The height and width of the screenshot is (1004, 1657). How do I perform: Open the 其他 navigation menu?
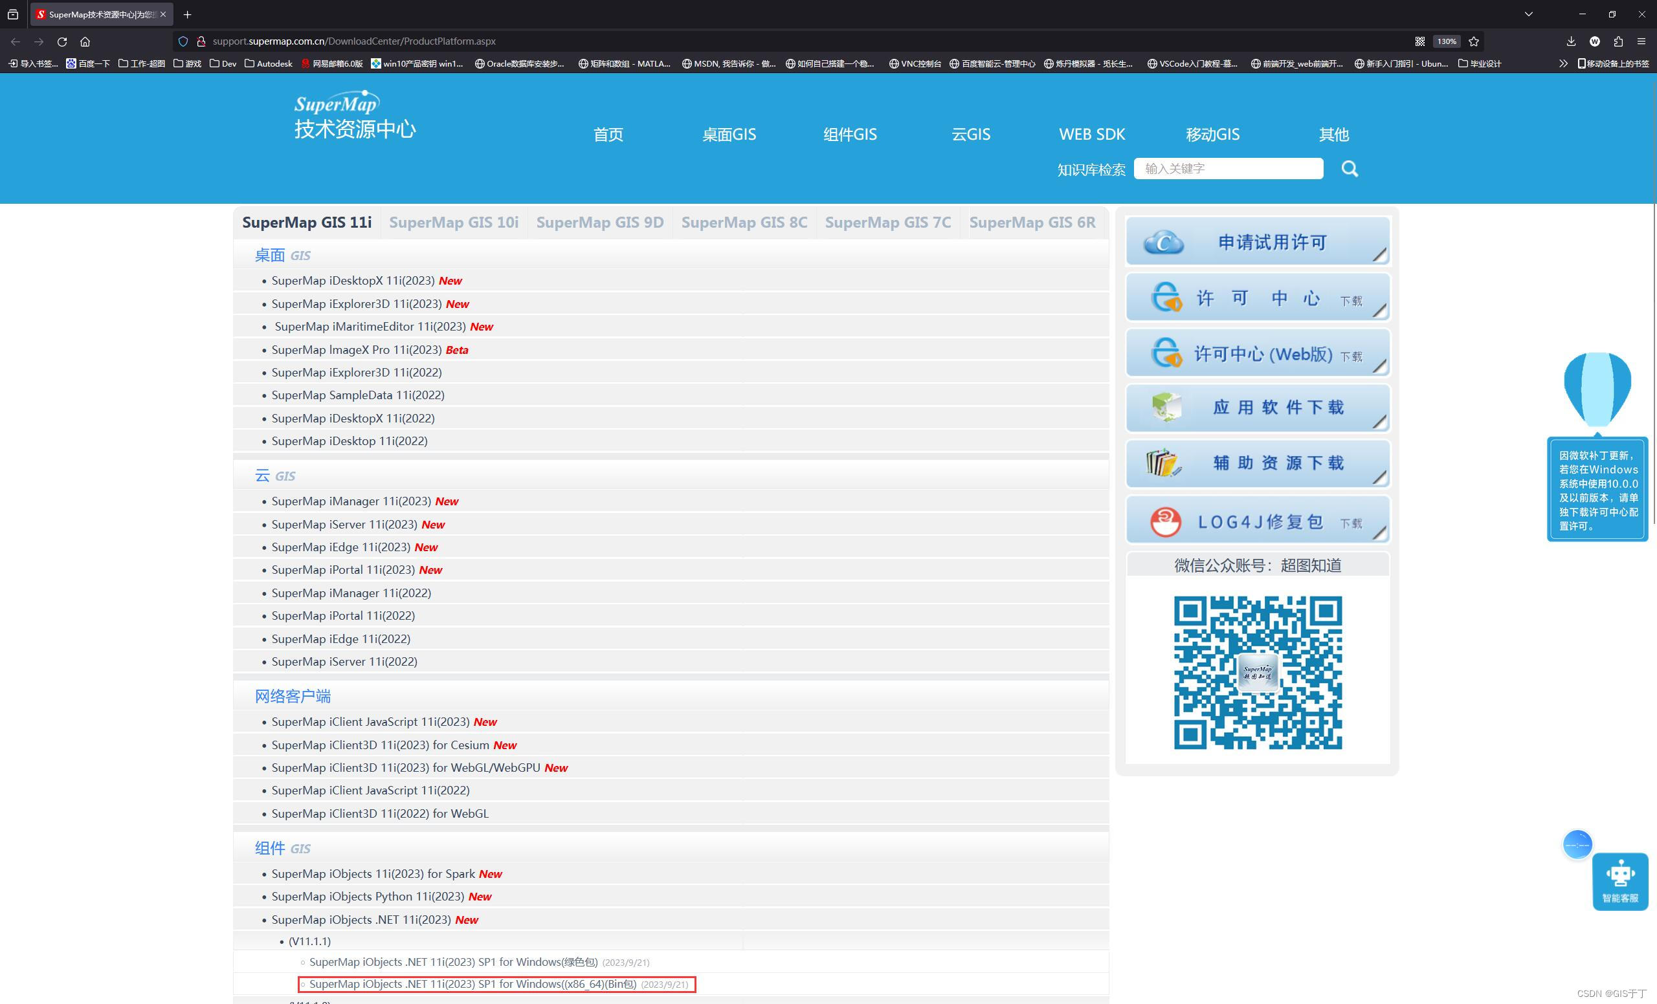coord(1333,135)
